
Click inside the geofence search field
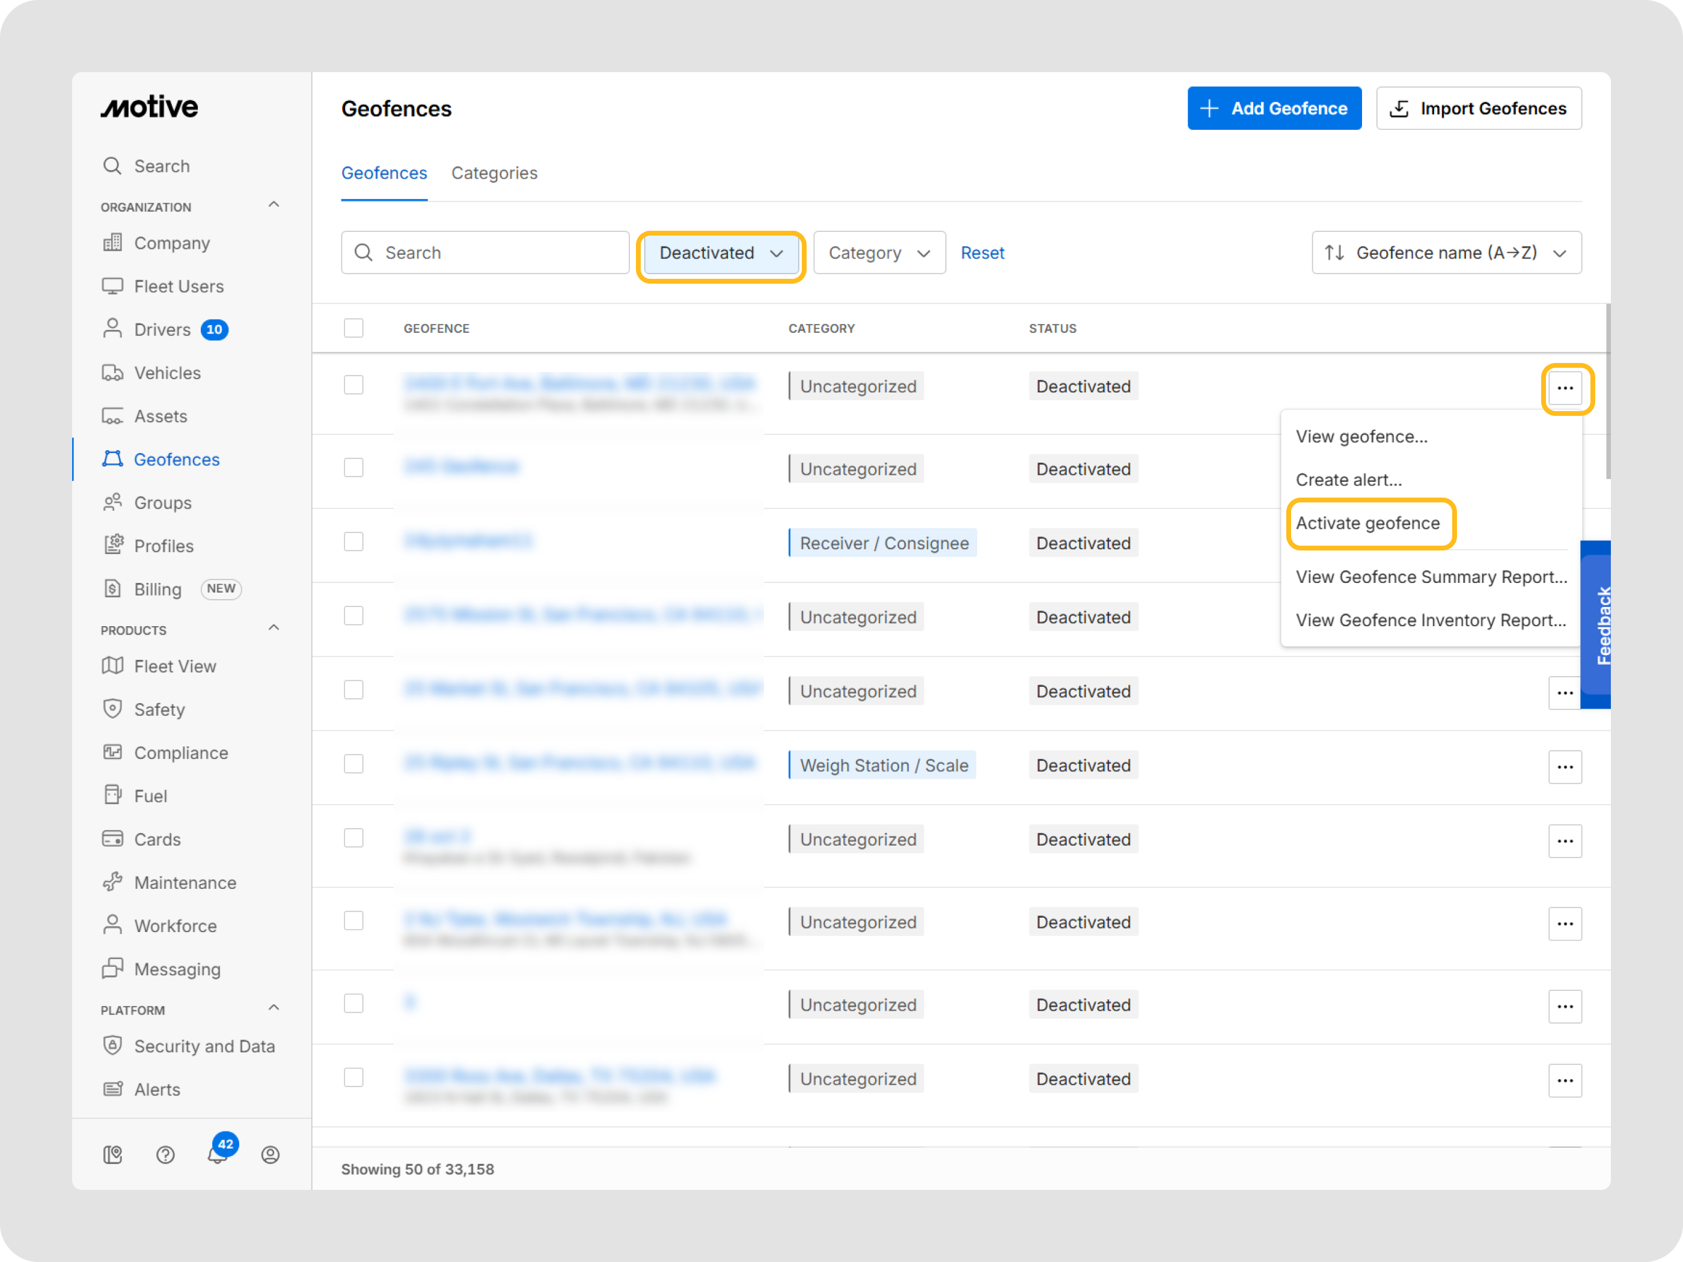(484, 252)
